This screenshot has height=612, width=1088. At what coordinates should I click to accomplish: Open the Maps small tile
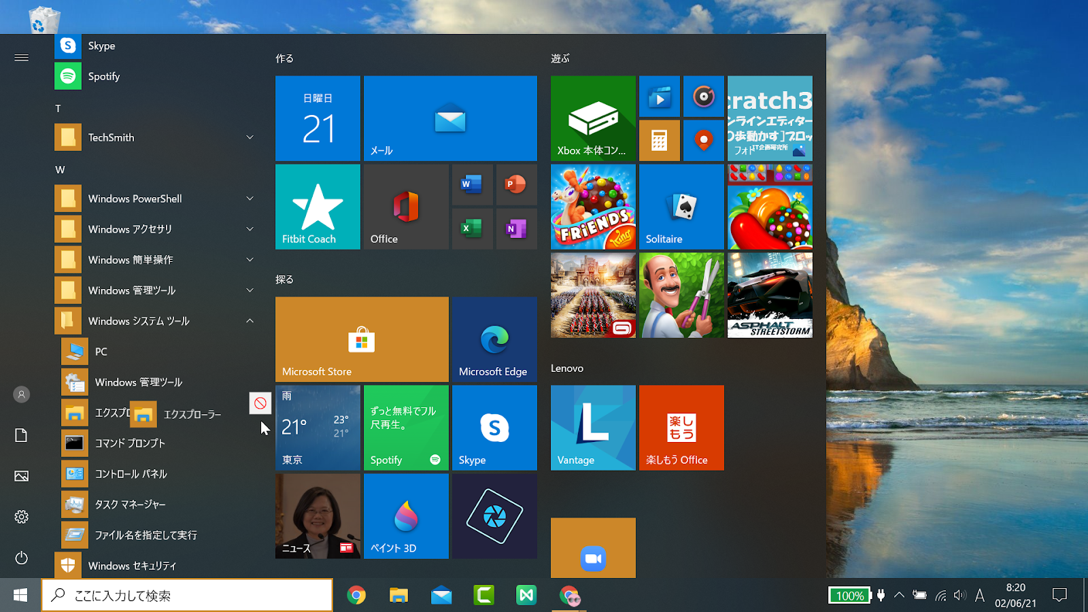704,141
